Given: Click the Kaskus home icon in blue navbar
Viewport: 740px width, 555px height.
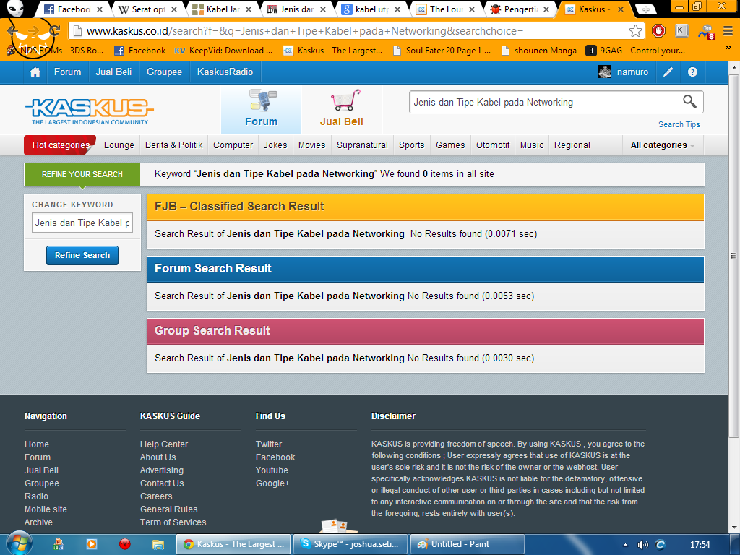Looking at the screenshot, I should (35, 72).
